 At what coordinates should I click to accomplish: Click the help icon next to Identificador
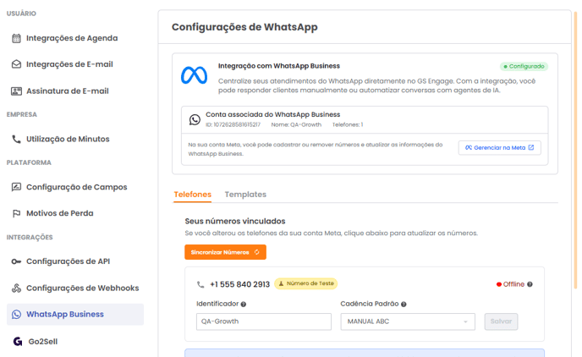tap(244, 305)
